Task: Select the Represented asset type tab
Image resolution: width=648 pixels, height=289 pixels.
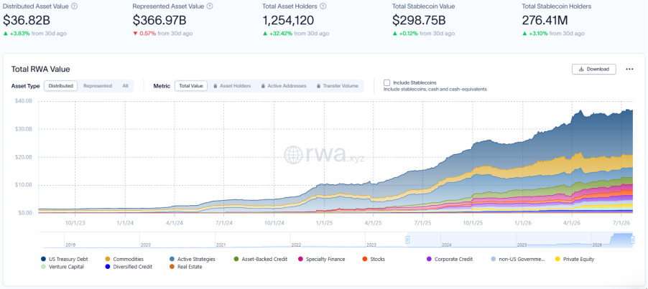Action: pos(98,86)
